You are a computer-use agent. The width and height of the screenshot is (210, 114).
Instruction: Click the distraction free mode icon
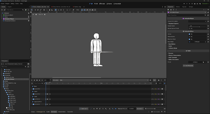click(165, 7)
